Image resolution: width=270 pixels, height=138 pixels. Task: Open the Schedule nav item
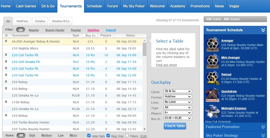pos(94,6)
